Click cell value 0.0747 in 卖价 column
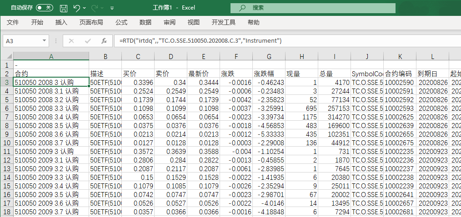This screenshot has height=217, width=461. (170, 195)
